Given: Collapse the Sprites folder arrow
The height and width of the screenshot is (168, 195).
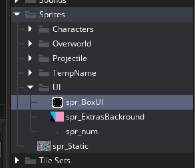Looking at the screenshot, I should point(17,14).
